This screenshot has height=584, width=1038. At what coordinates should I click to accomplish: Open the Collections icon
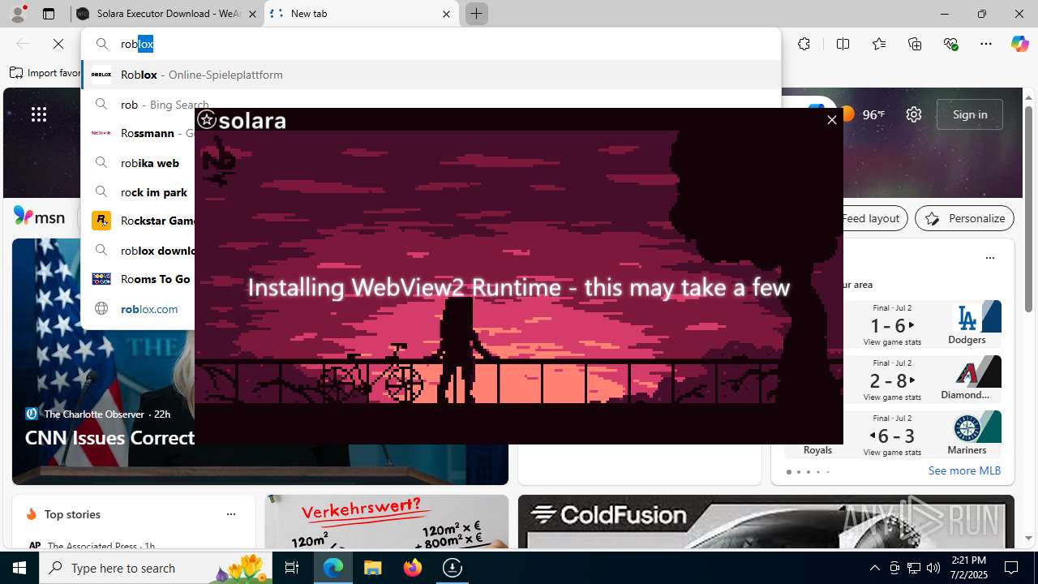pos(915,44)
